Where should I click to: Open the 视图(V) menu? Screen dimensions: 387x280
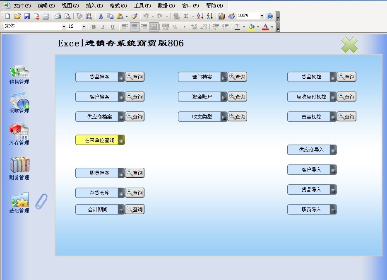(70, 6)
